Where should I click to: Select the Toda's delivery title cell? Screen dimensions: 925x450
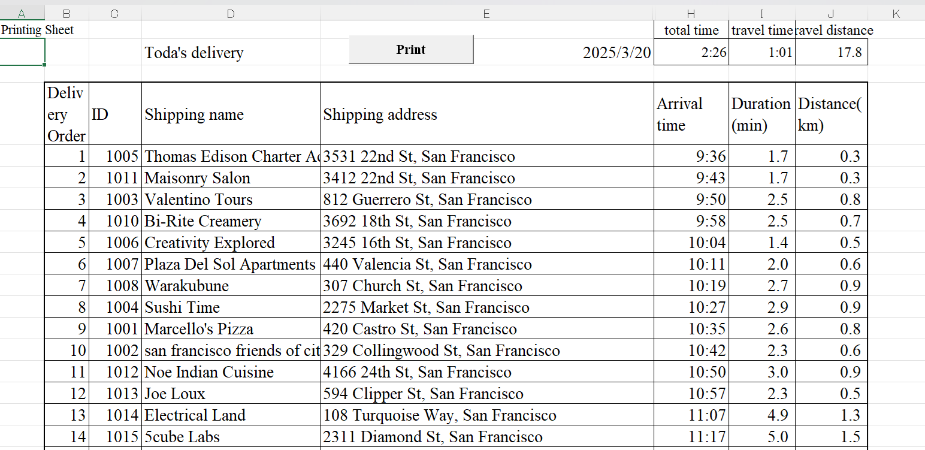(231, 53)
